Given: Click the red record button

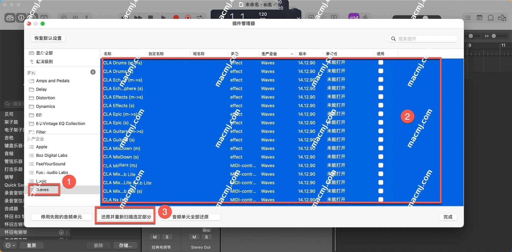Looking at the screenshot, I should click(176, 17).
